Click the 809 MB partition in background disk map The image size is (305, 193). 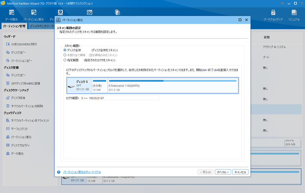pos(293,144)
